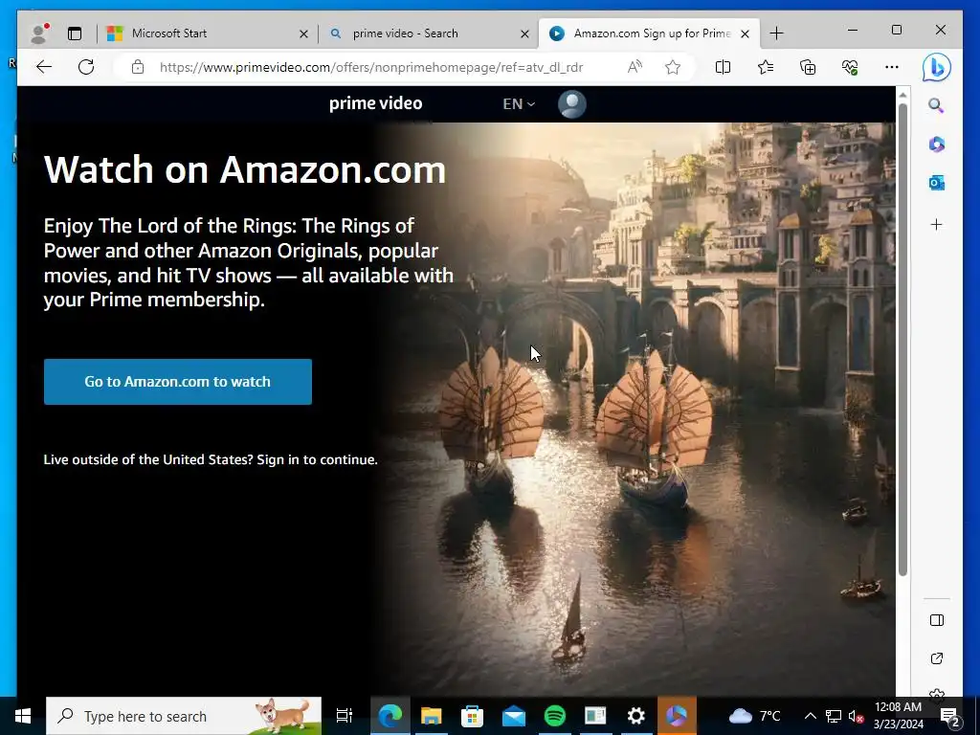Open the news app taskbar icon
Image resolution: width=980 pixels, height=735 pixels.
pos(595,716)
